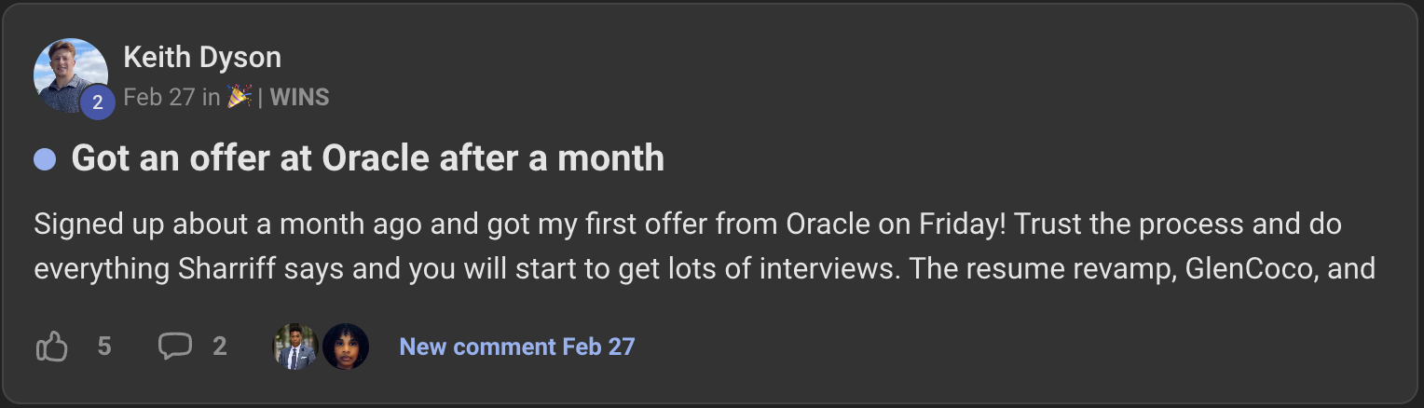Click the Keith Dyson author name
Screen dimensions: 1424x408
tap(202, 58)
